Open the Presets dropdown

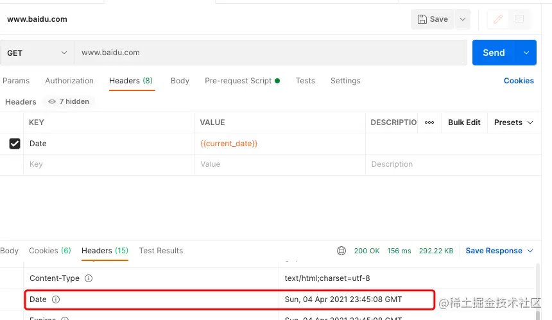(x=513, y=122)
